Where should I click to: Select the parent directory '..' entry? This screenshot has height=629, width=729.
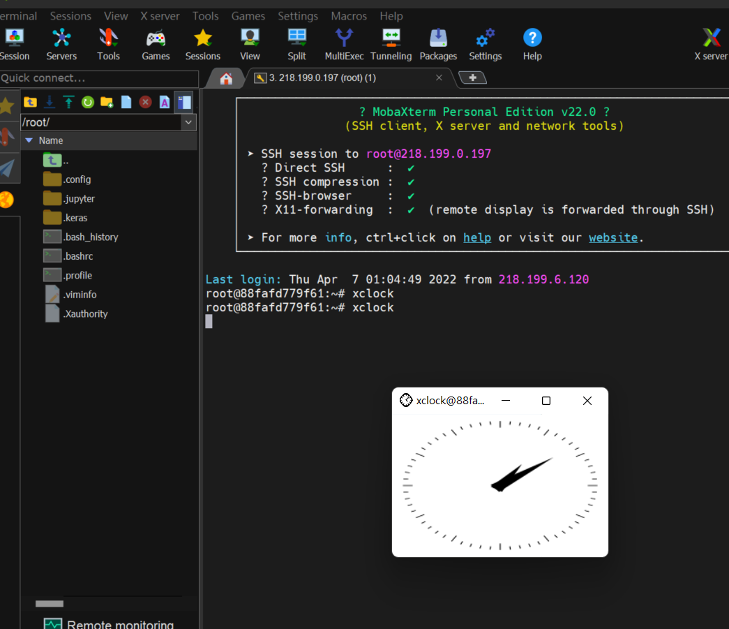[56, 161]
